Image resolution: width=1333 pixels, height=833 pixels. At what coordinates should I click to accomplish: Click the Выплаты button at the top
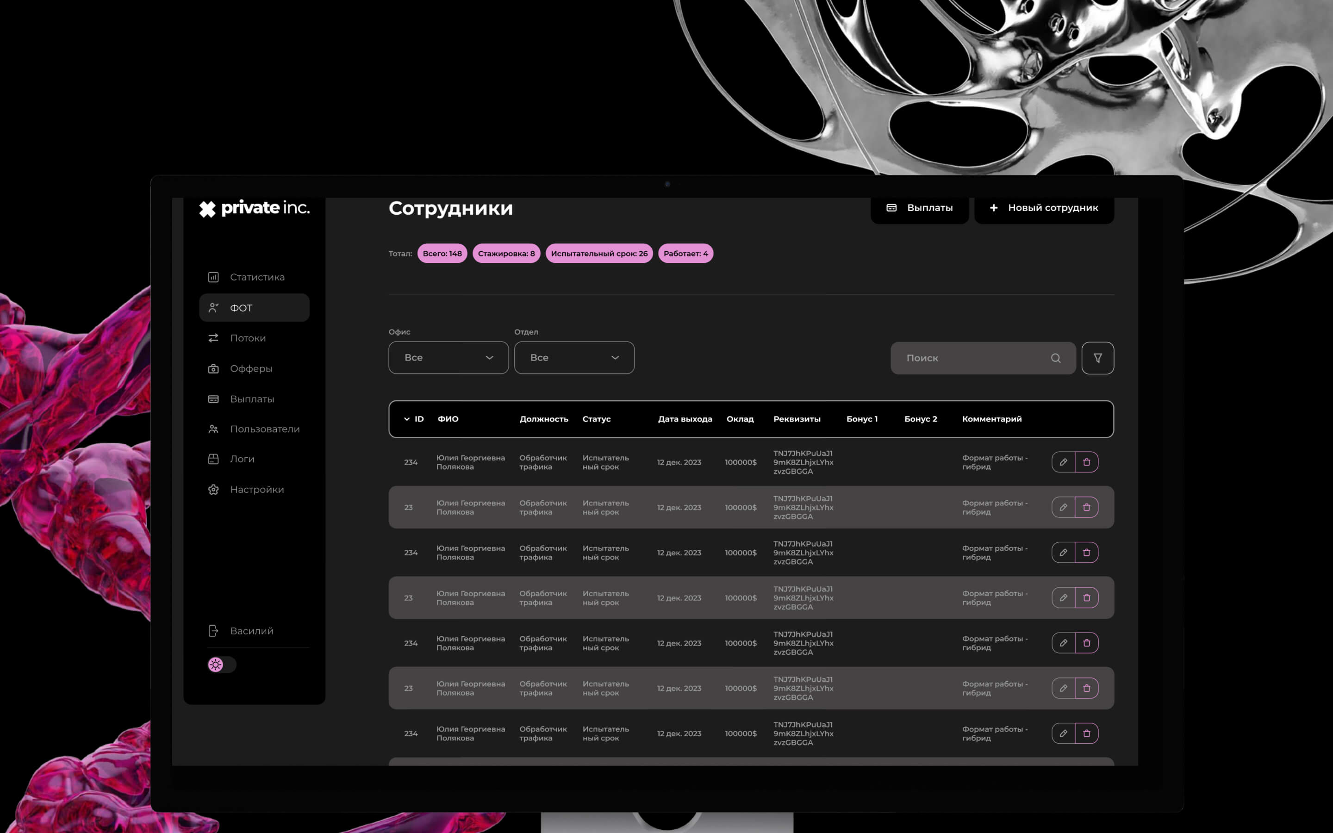tap(919, 208)
